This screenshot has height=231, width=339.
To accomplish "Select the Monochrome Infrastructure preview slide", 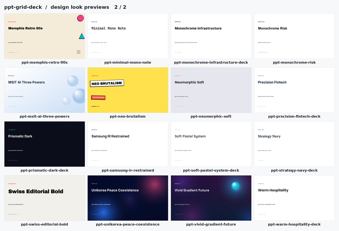I will pos(211,36).
